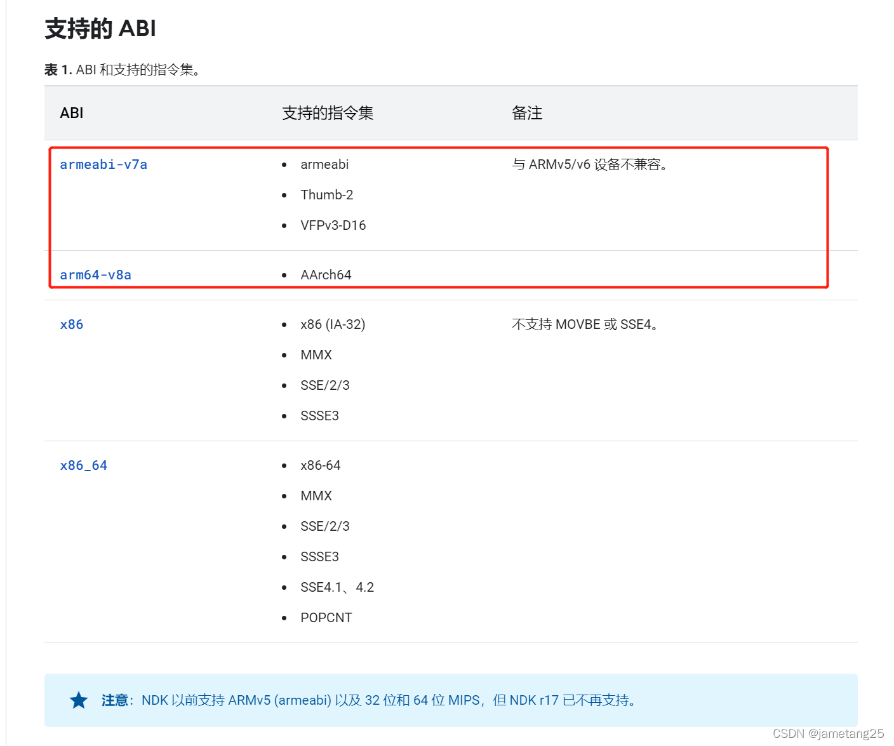Click the star icon in the note box
894x746 pixels.
tap(79, 700)
